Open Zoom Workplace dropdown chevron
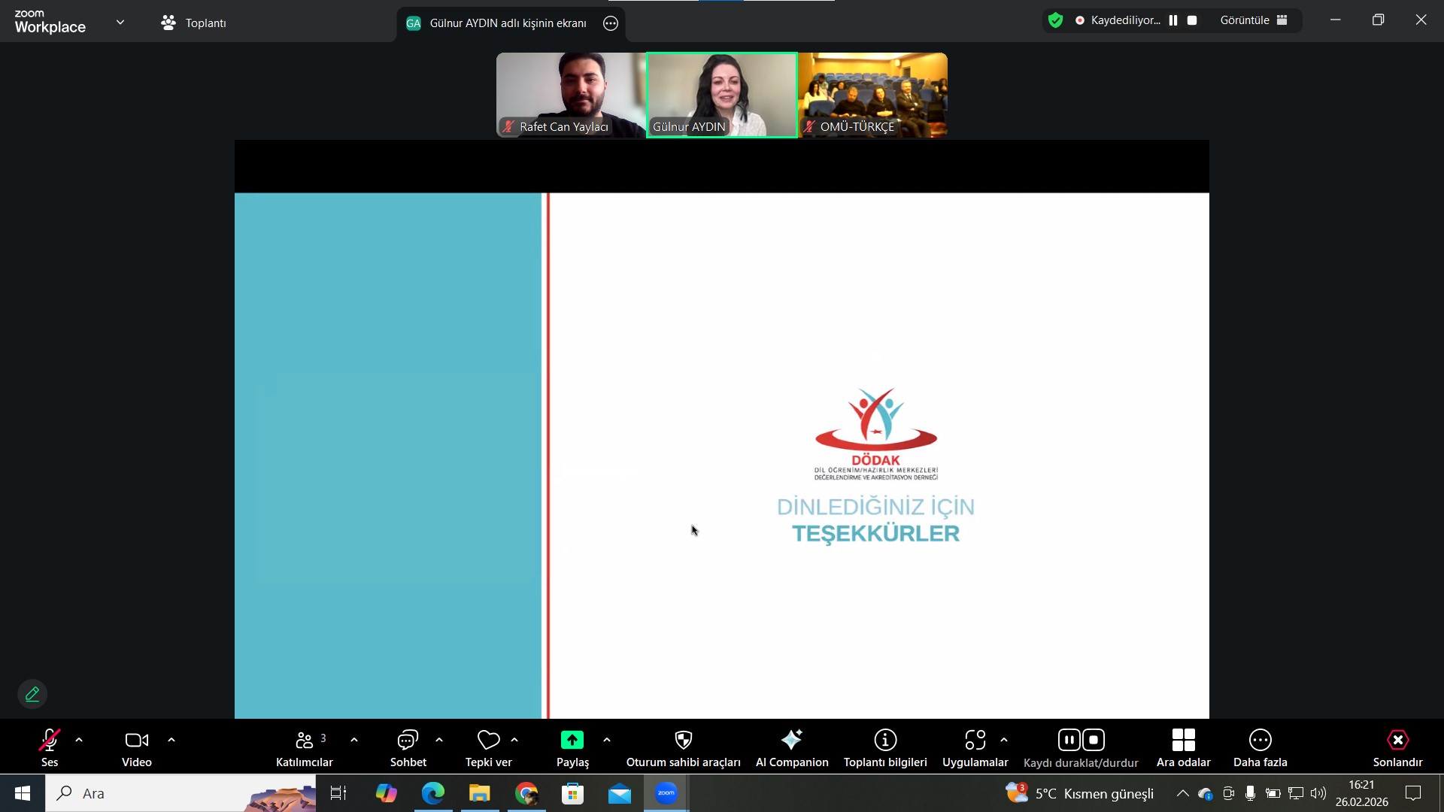Screen dimensions: 1444x812 pos(120,23)
